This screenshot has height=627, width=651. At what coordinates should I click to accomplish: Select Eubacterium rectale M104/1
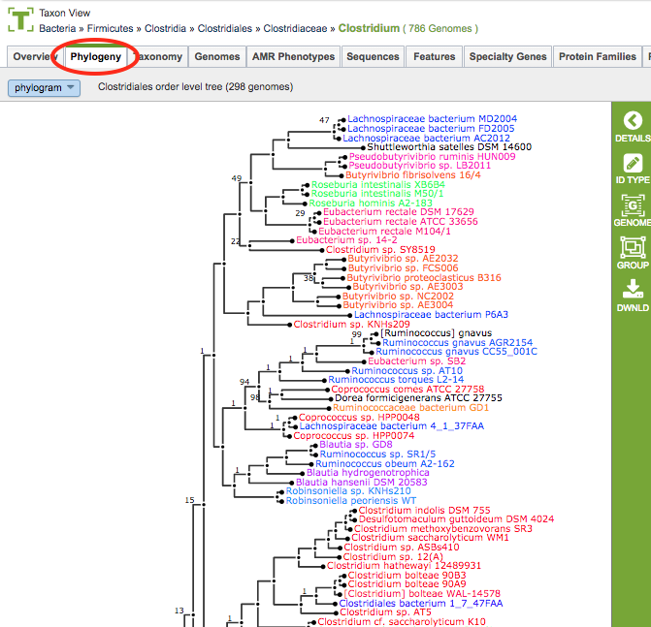point(384,232)
